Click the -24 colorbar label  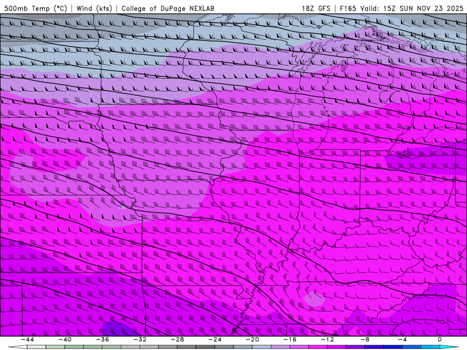pyautogui.click(x=215, y=339)
